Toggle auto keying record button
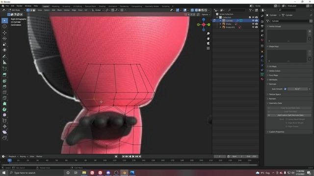 point(116,156)
